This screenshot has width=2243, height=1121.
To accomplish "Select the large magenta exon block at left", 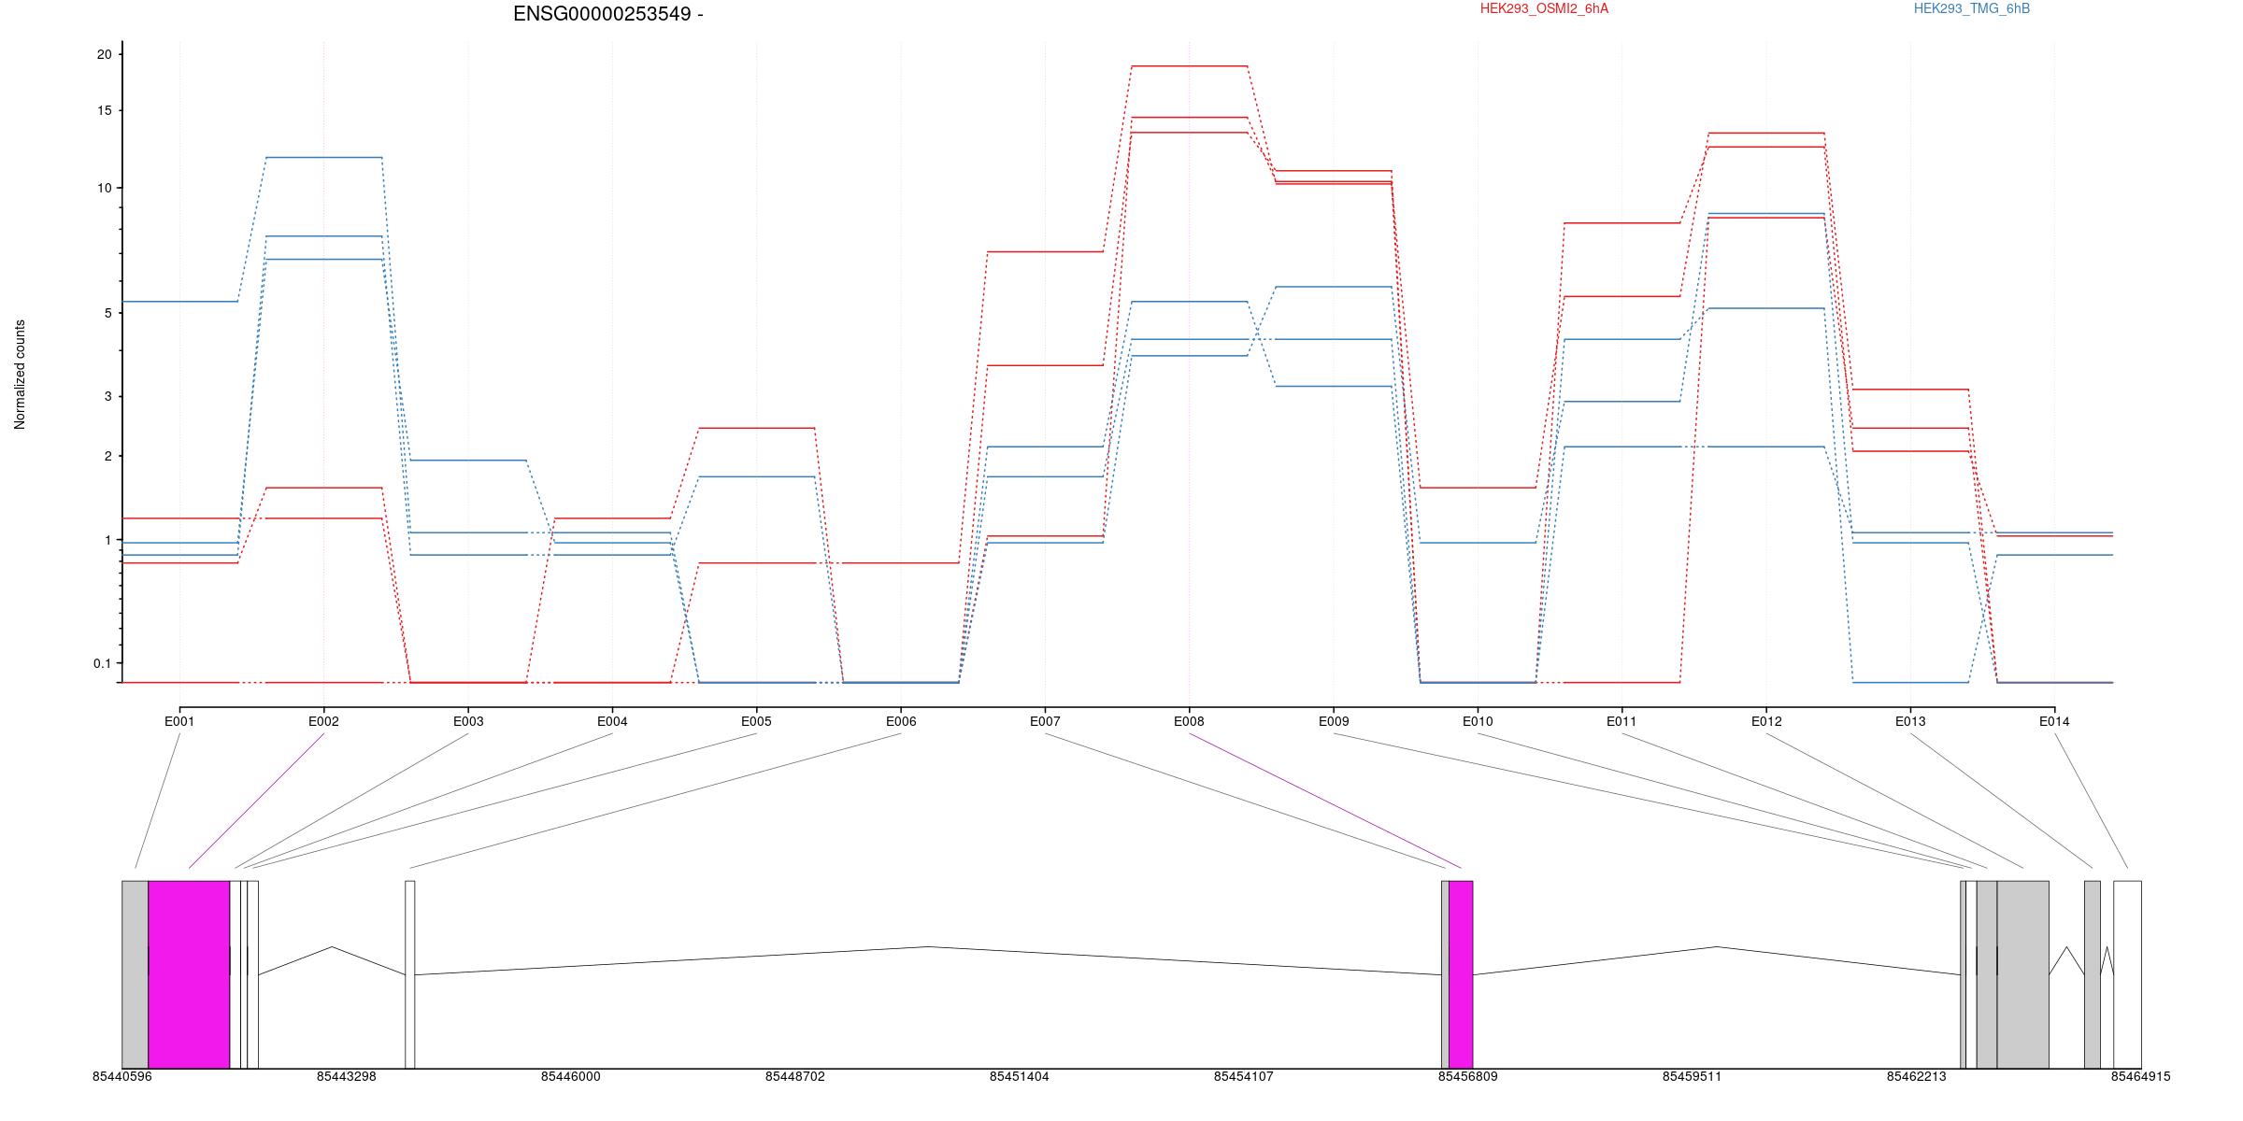I will 189,974.
